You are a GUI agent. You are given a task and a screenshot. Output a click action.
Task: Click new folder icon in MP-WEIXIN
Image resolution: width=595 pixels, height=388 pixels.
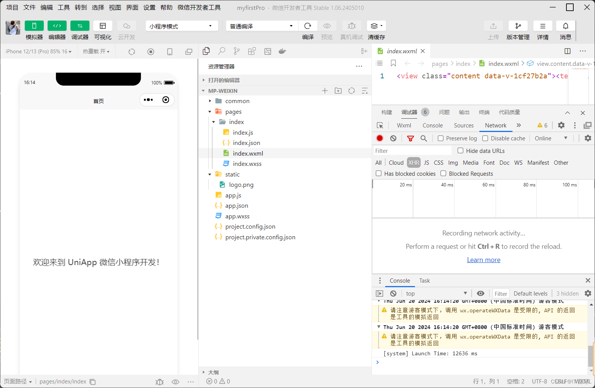point(338,91)
